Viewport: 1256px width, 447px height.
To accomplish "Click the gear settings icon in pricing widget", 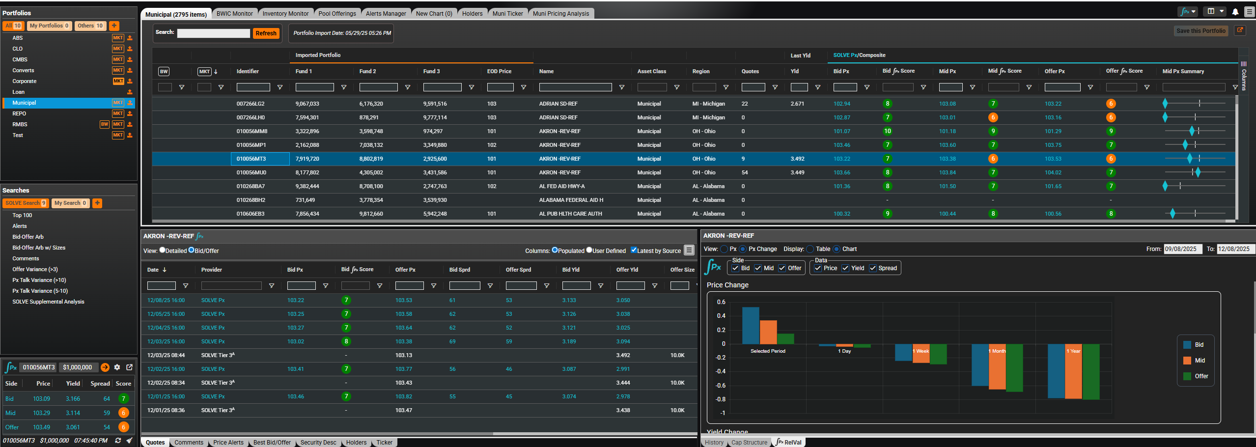I will point(117,367).
